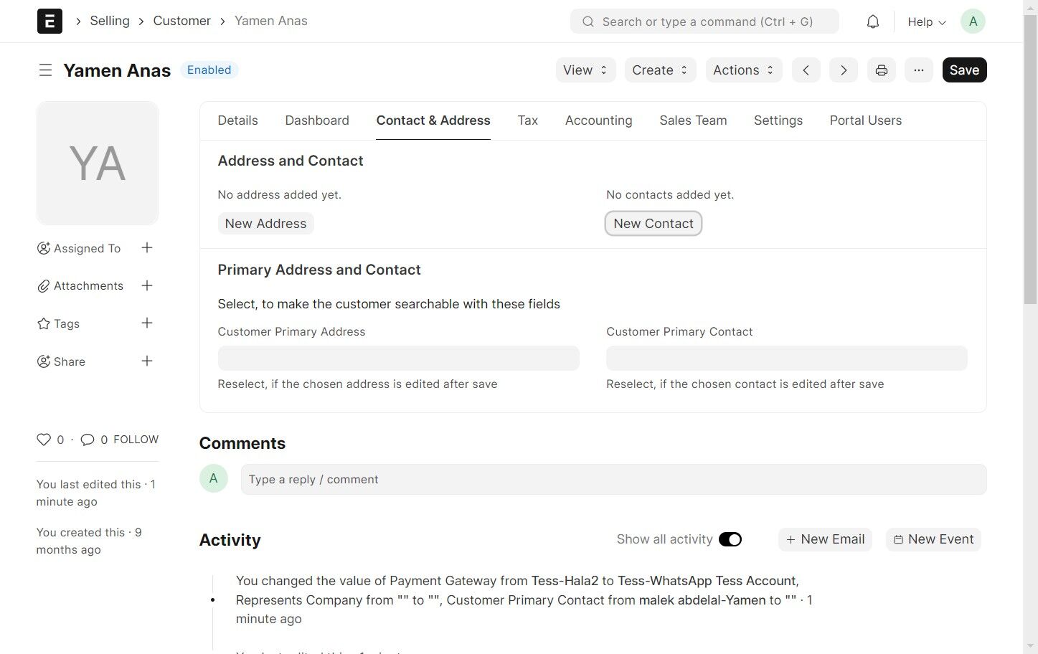Switch to the Sales Team tab
This screenshot has height=654, width=1038.
[693, 120]
